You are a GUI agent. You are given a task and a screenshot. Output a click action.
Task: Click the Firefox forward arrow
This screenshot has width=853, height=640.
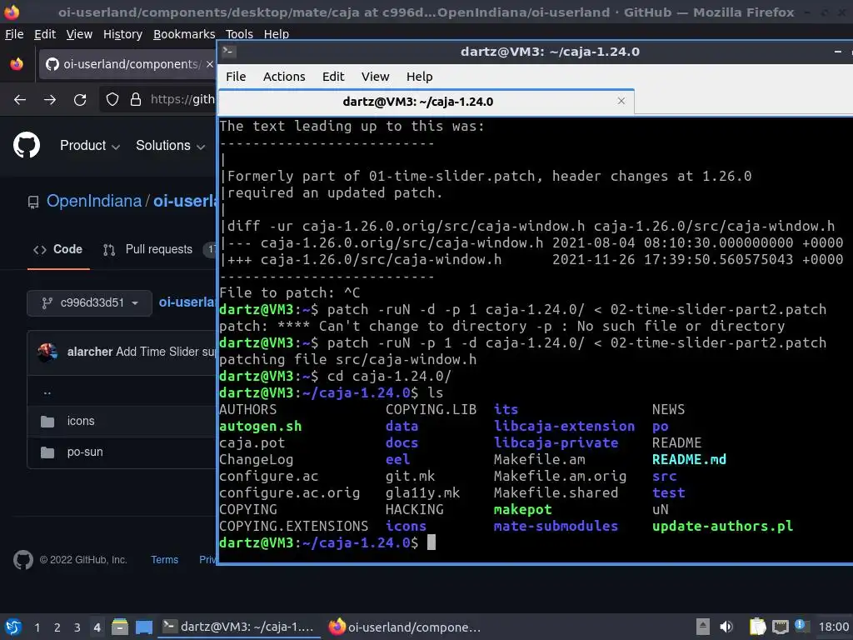(x=50, y=100)
